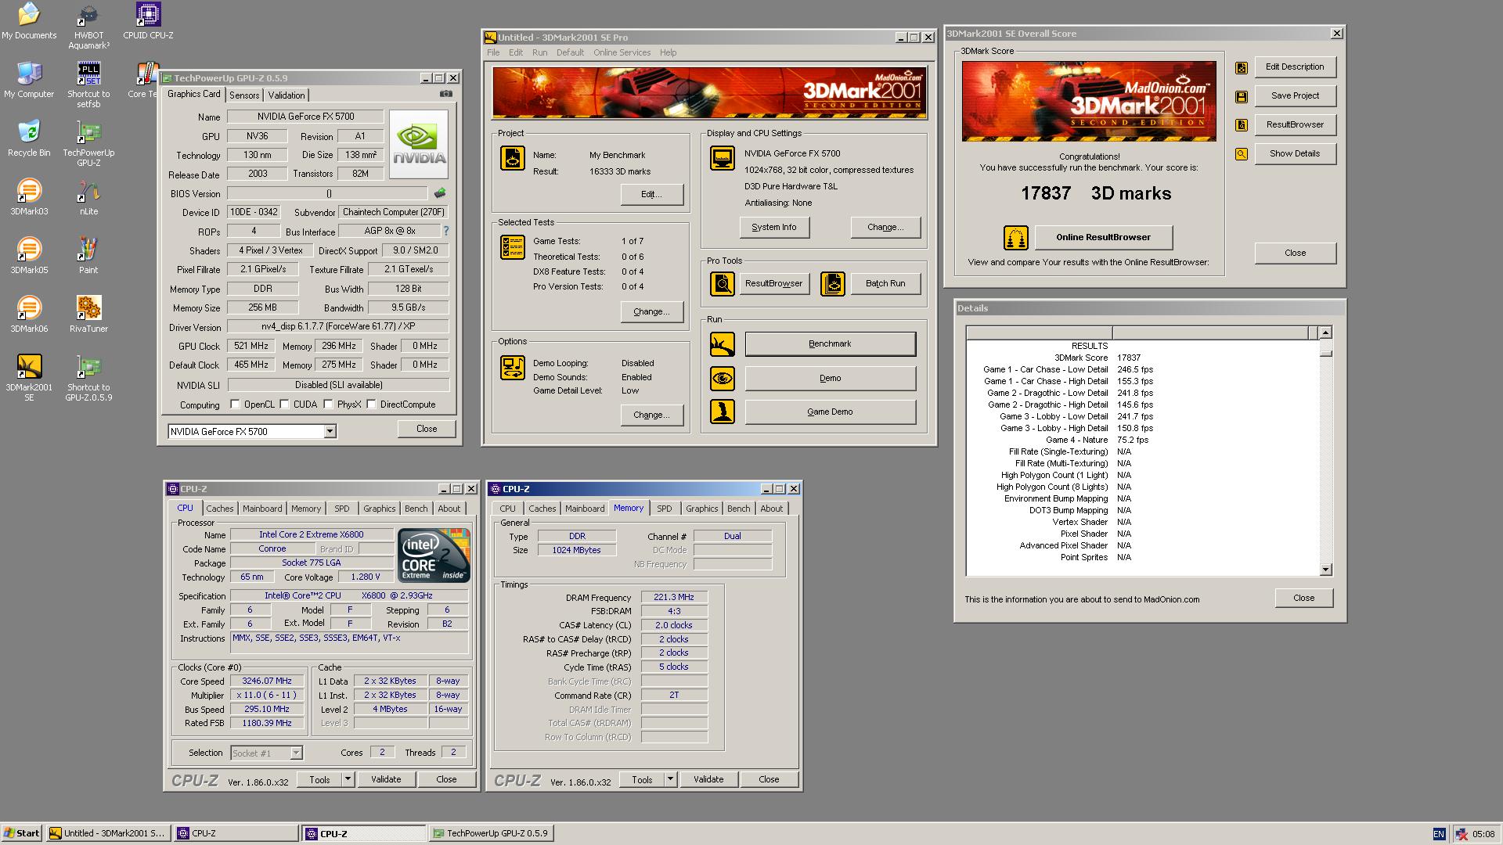This screenshot has width=1503, height=845.
Task: Open the File menu in 3DMark2001
Action: (493, 52)
